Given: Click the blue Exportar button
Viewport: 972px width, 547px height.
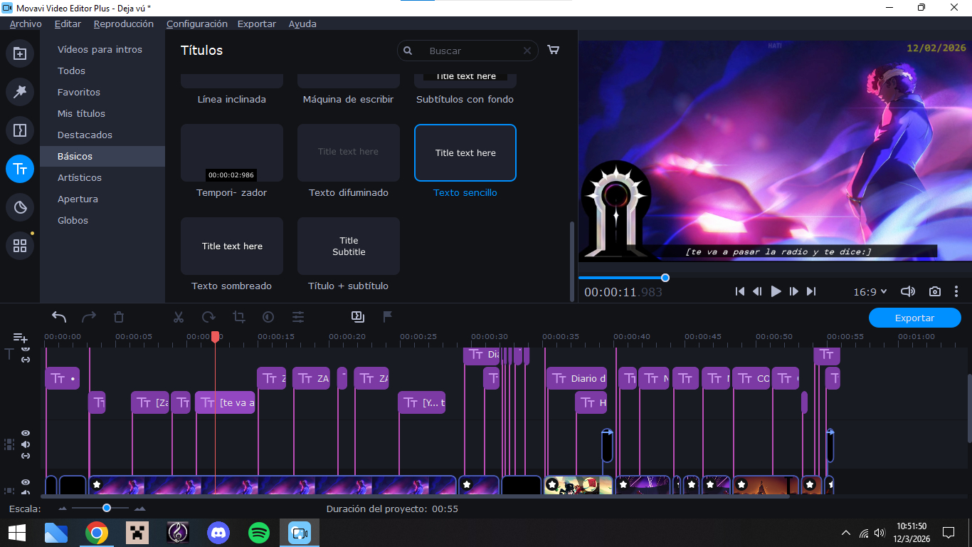Looking at the screenshot, I should (914, 318).
